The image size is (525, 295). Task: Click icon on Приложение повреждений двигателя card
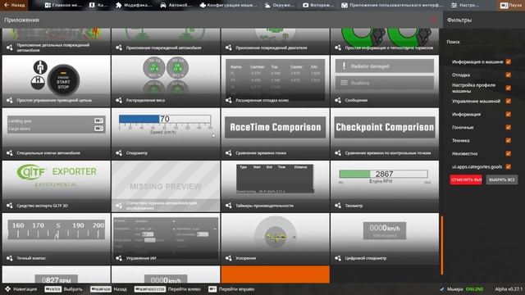(228, 48)
